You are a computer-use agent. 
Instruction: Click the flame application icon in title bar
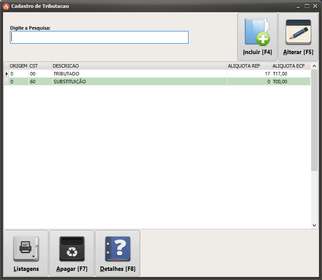[6, 7]
